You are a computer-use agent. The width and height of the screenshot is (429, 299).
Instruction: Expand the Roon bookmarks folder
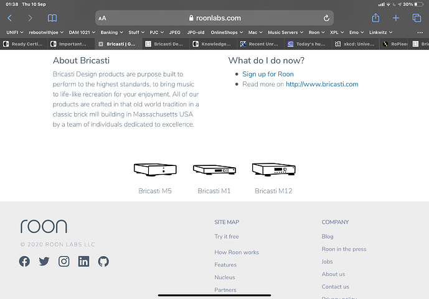(x=316, y=32)
